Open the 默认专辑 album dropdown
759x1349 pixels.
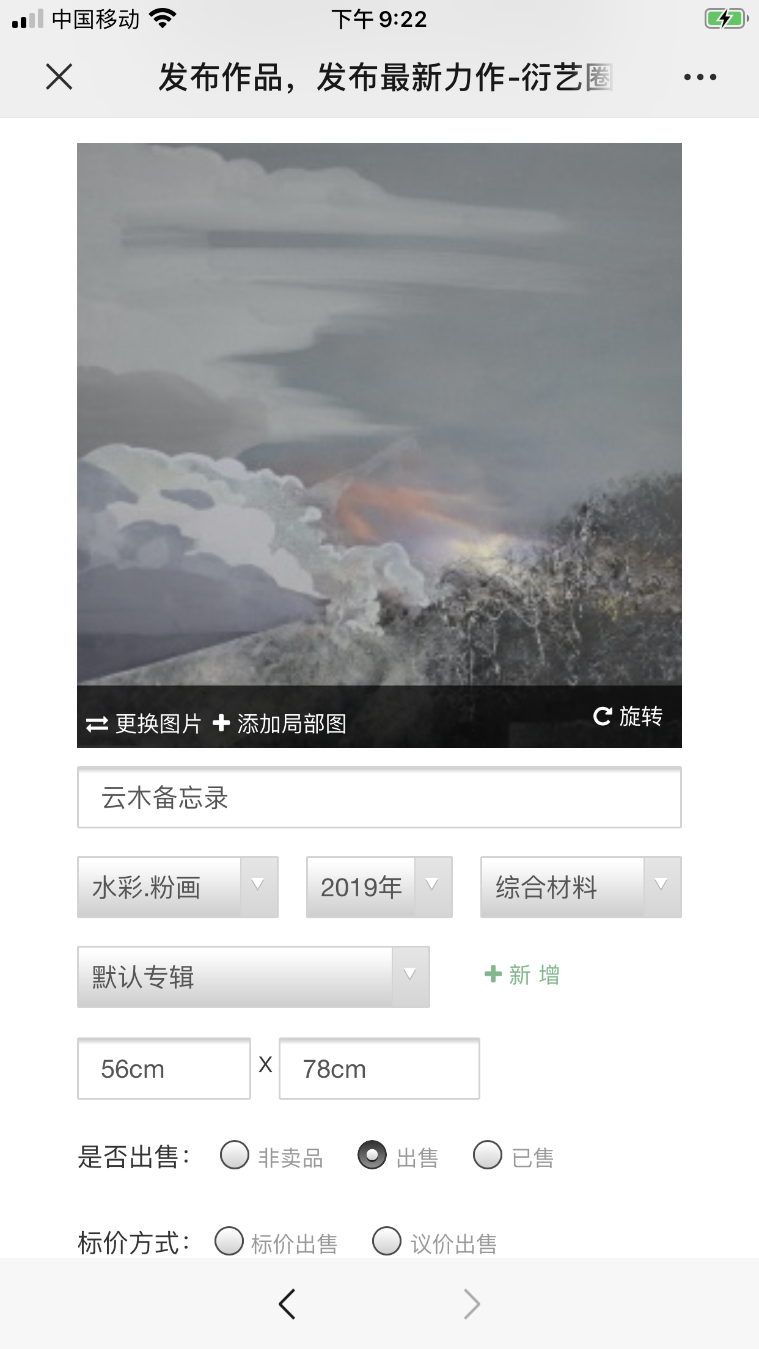coord(254,977)
